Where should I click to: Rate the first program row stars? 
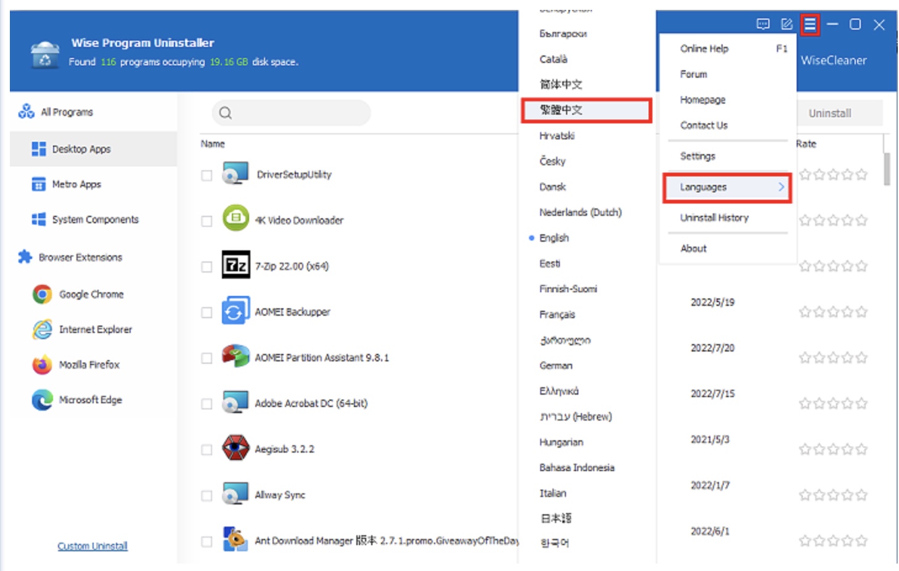[833, 175]
